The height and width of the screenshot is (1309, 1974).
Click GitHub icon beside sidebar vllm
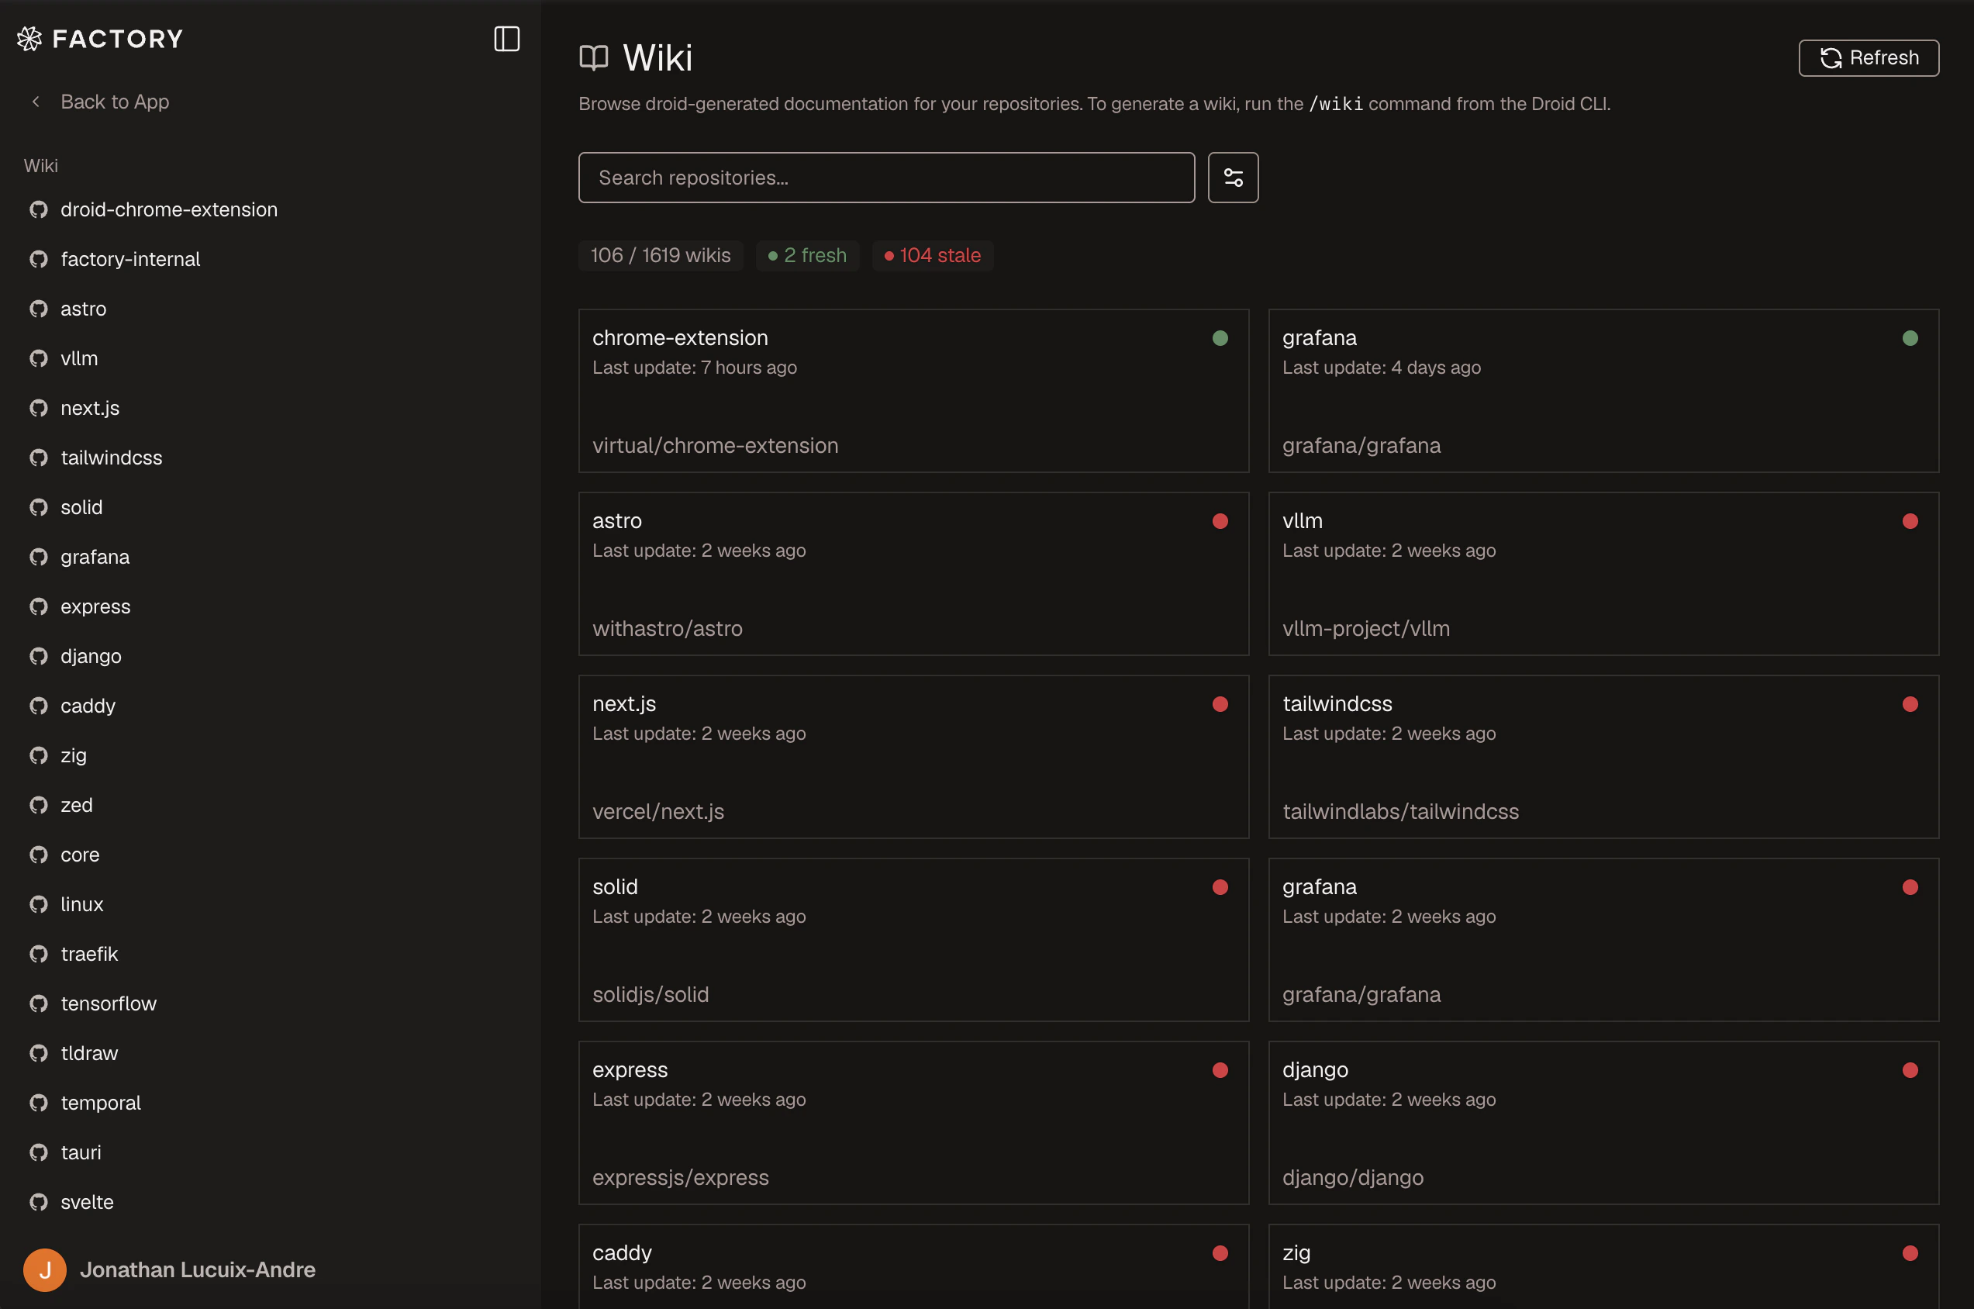(39, 358)
